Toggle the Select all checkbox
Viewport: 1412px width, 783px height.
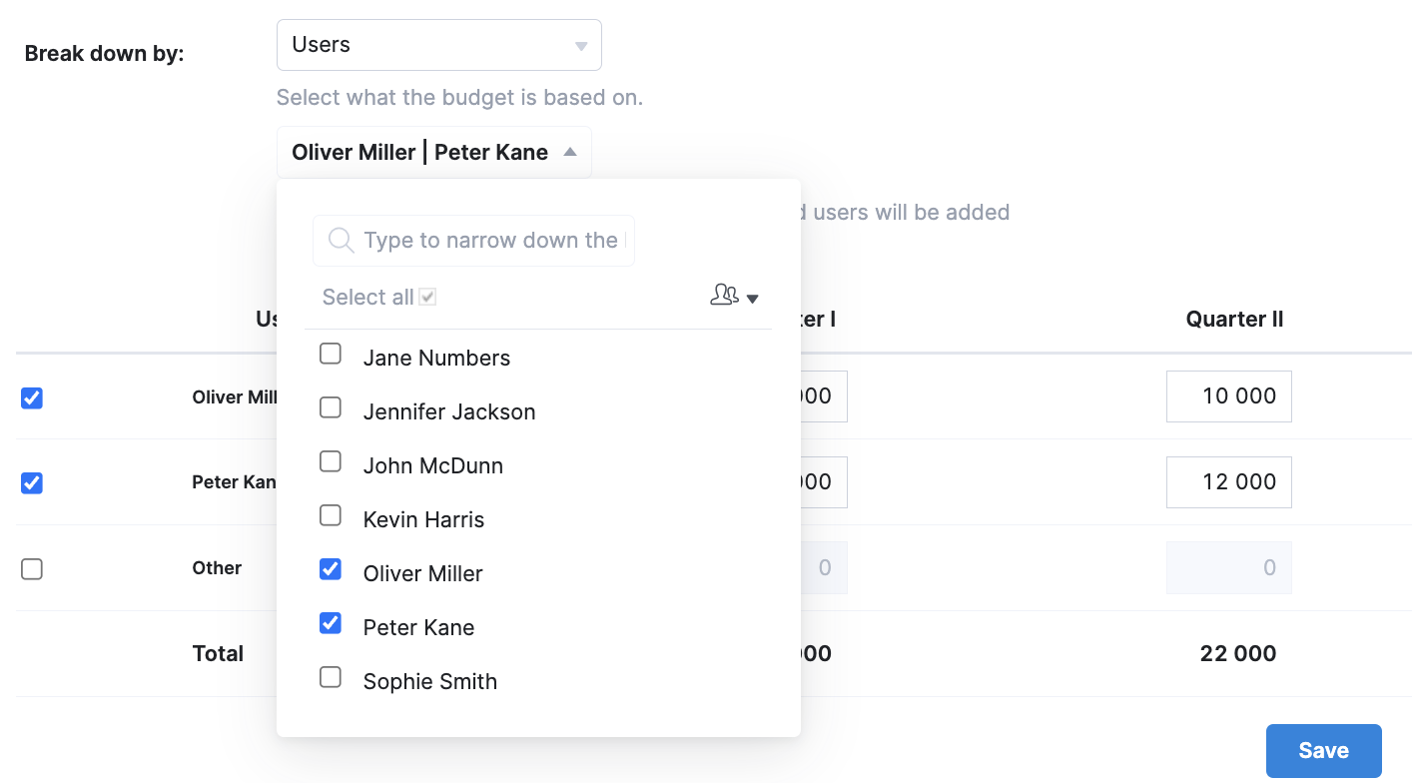point(427,297)
